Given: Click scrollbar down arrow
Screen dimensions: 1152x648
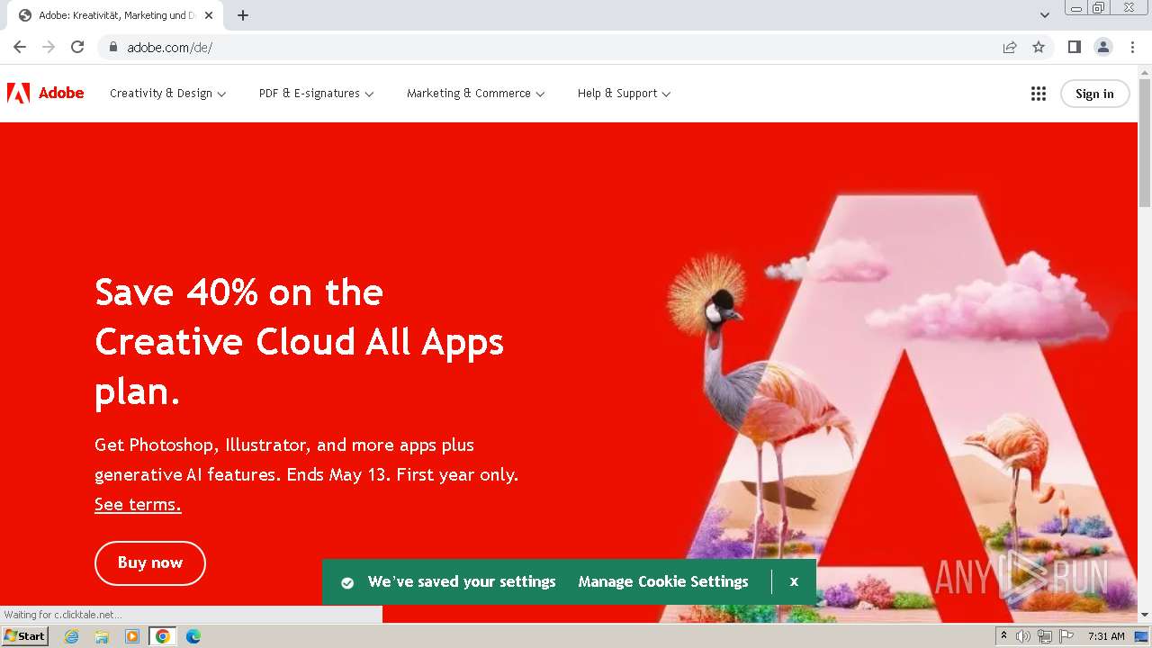Looking at the screenshot, I should tap(1145, 615).
